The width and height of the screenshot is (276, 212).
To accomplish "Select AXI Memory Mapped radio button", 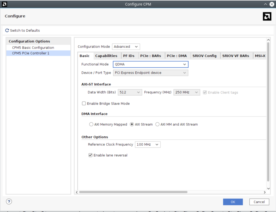I will (91, 124).
